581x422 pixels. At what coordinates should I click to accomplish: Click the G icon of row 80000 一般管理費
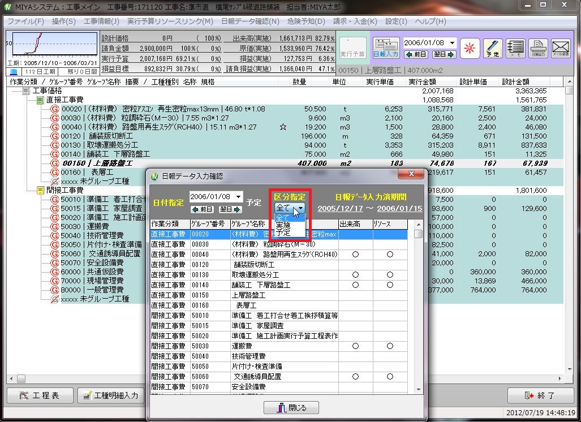coord(55,290)
